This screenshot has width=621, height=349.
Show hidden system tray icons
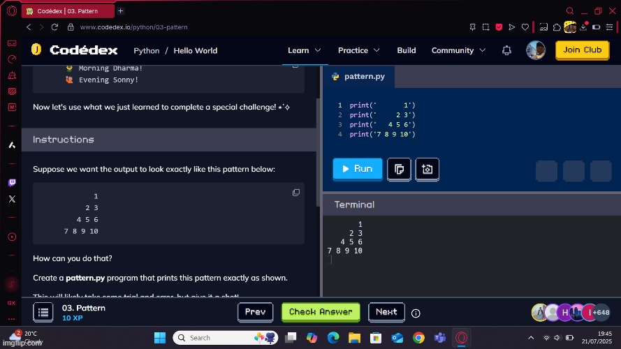531,338
